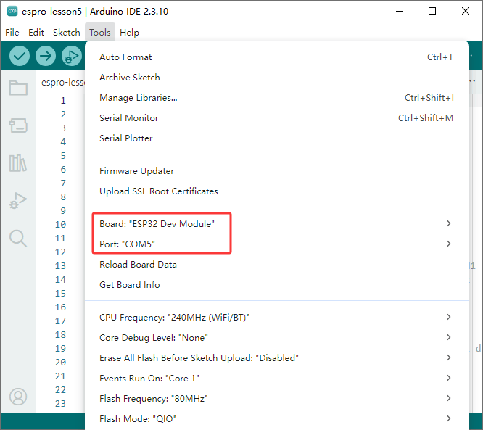Close the open Tools menu
Screen dimensions: 483x430
pos(100,33)
